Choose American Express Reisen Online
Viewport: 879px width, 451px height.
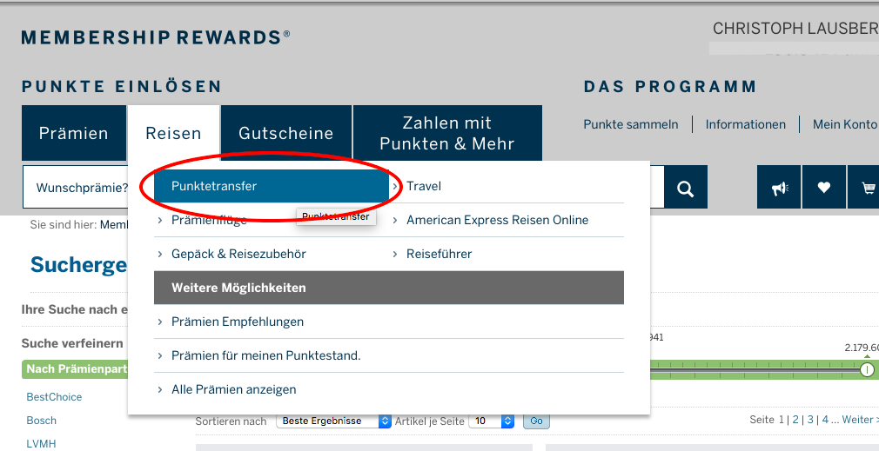(497, 220)
